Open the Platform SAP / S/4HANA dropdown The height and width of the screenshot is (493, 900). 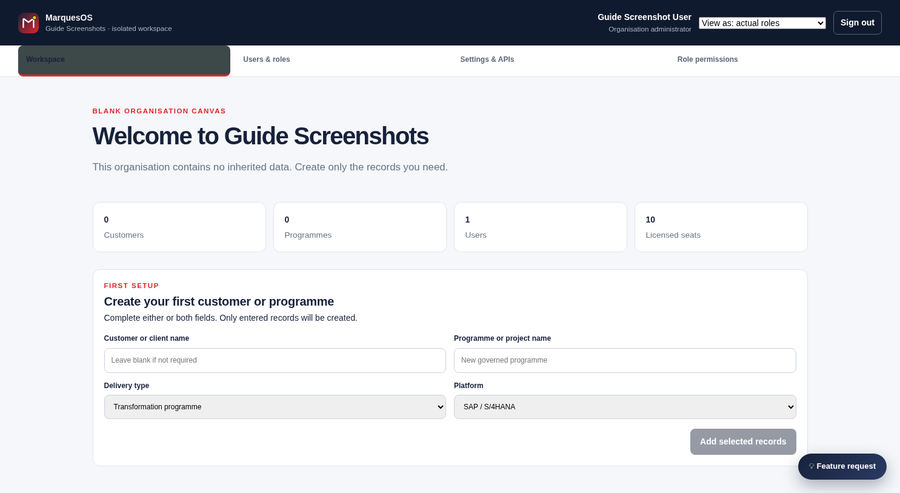(x=625, y=407)
